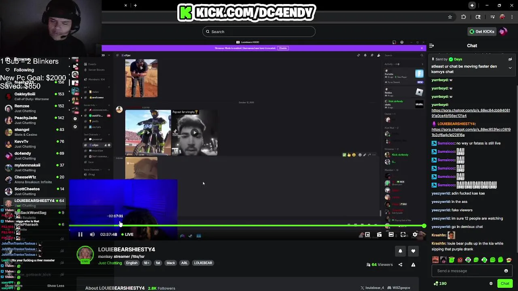This screenshot has height=291, width=518.
Task: Open KevvTv channel in sidebar
Action: [x=34, y=144]
